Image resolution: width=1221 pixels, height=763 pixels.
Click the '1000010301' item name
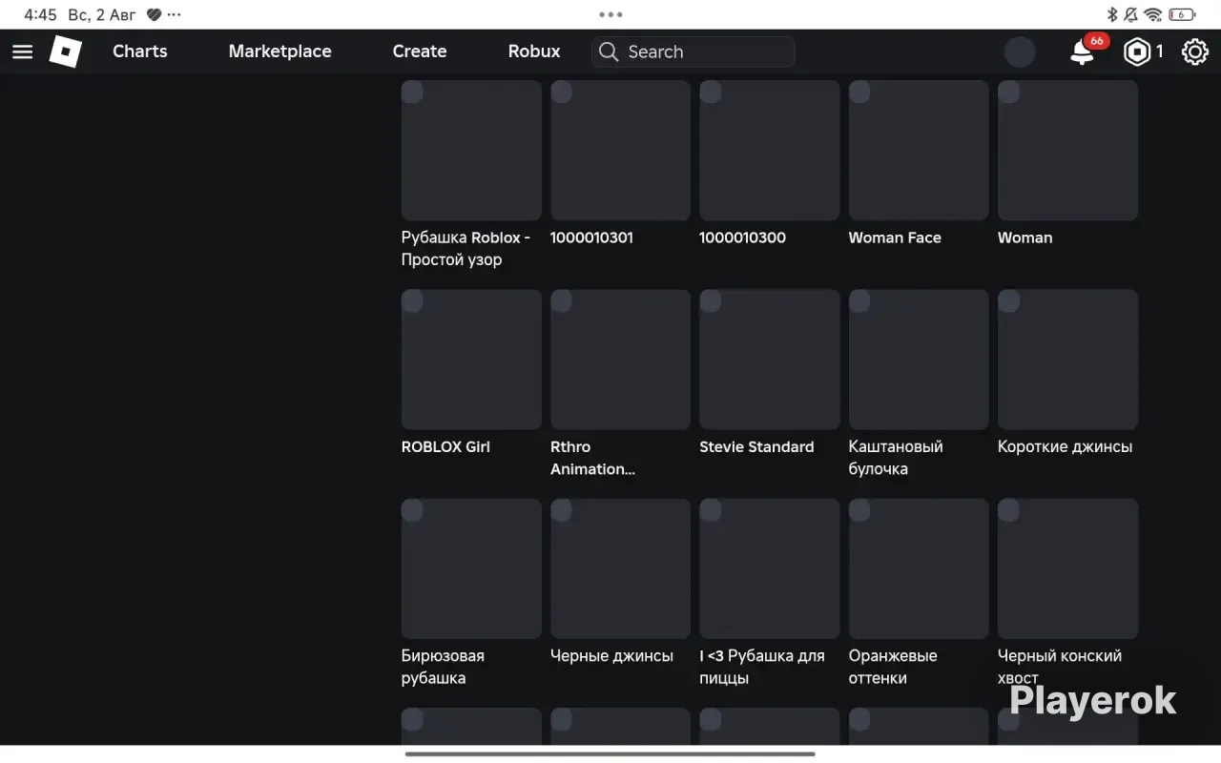pos(591,237)
